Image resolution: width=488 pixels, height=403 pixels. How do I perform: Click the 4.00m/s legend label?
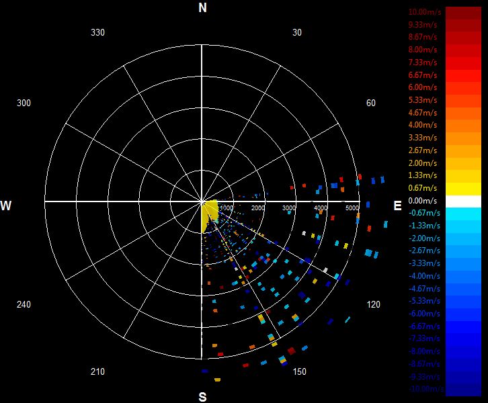coord(423,125)
